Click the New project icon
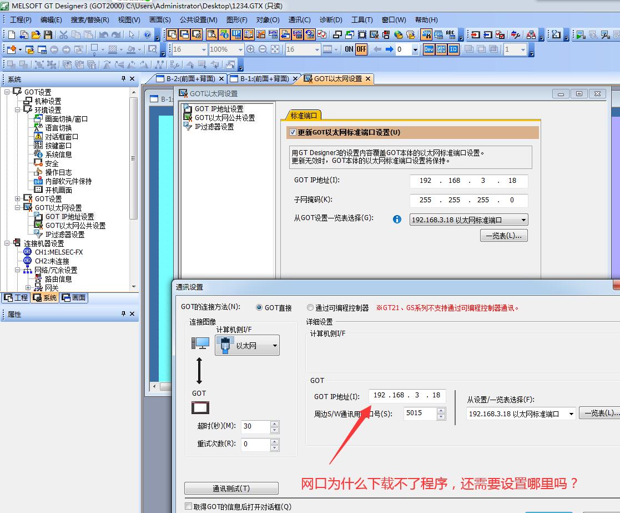Viewport: 620px width, 513px height. click(x=12, y=34)
